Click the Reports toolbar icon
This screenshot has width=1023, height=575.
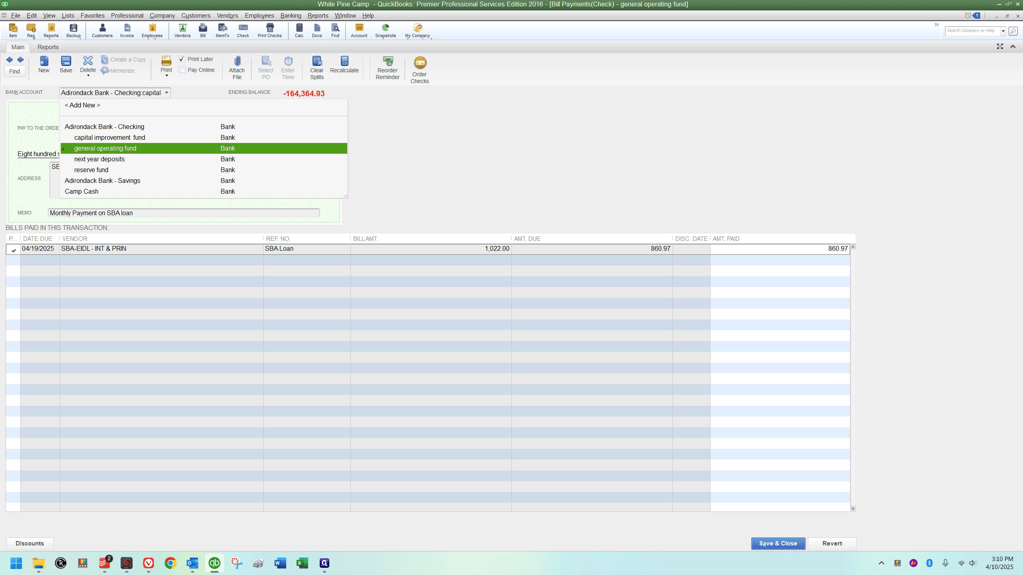(51, 30)
